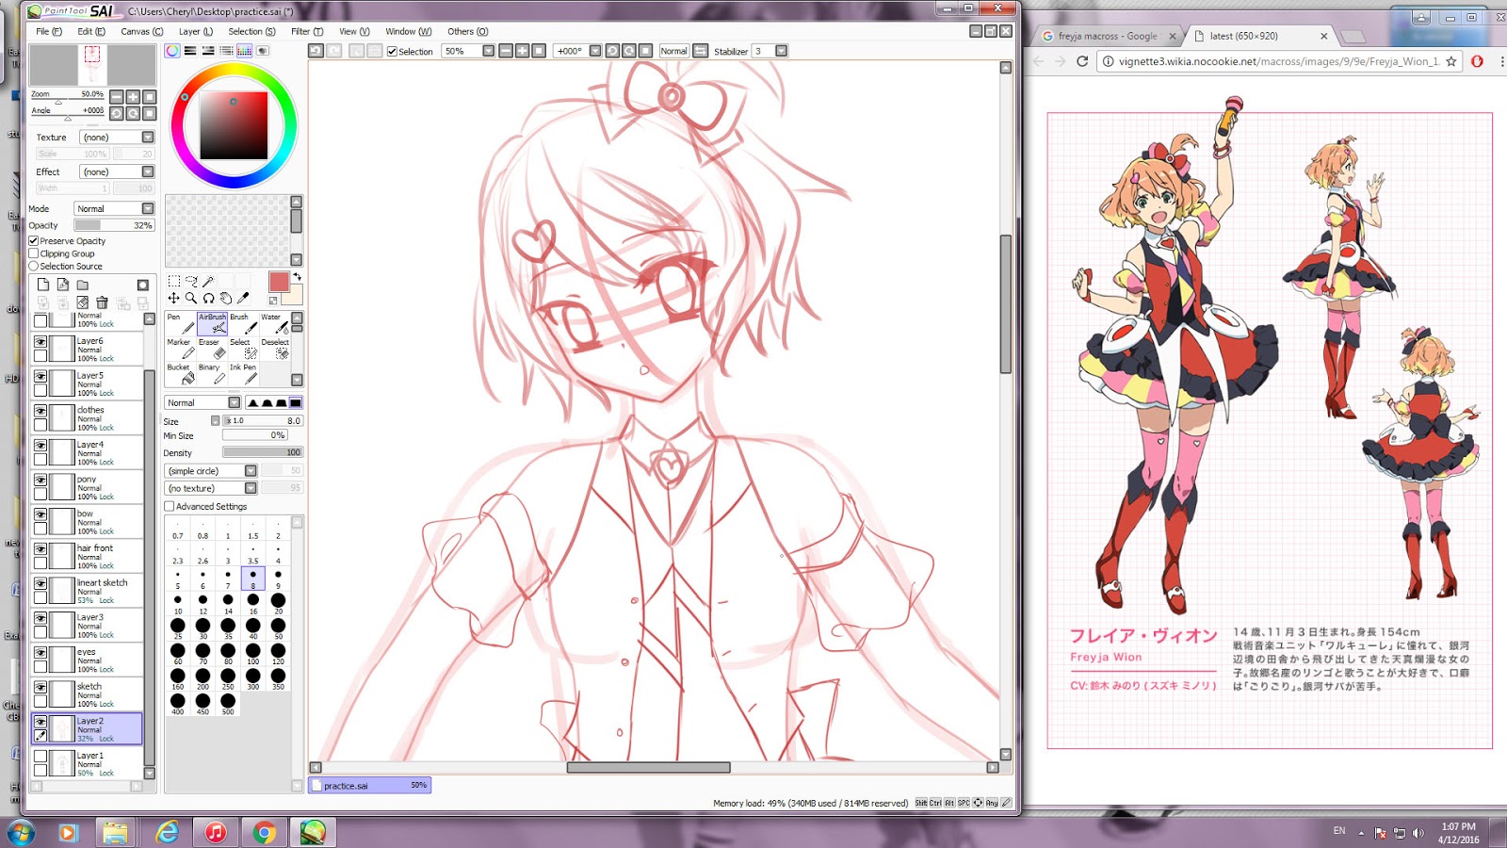Show the color wheel panel
This screenshot has width=1507, height=848.
coord(172,51)
